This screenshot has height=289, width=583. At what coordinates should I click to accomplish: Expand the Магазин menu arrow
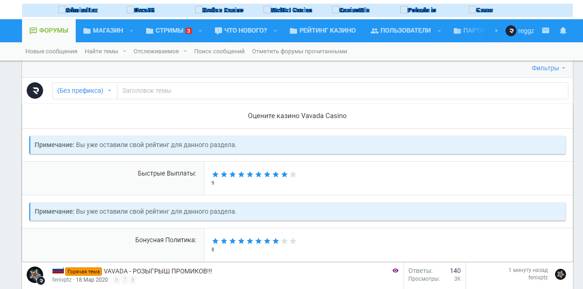tap(131, 31)
